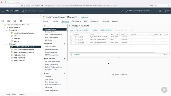Click the Export button
This screenshot has height=96, width=171.
(77, 55)
